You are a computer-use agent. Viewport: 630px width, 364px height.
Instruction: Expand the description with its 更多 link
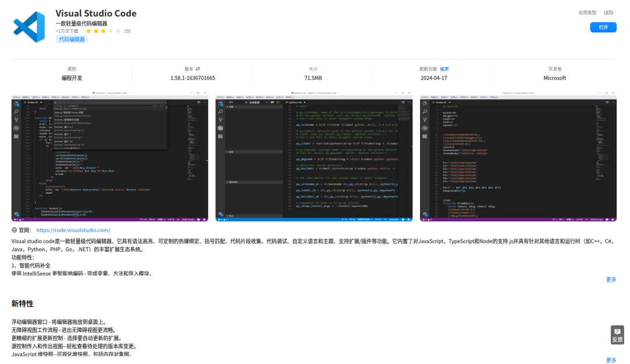click(611, 280)
